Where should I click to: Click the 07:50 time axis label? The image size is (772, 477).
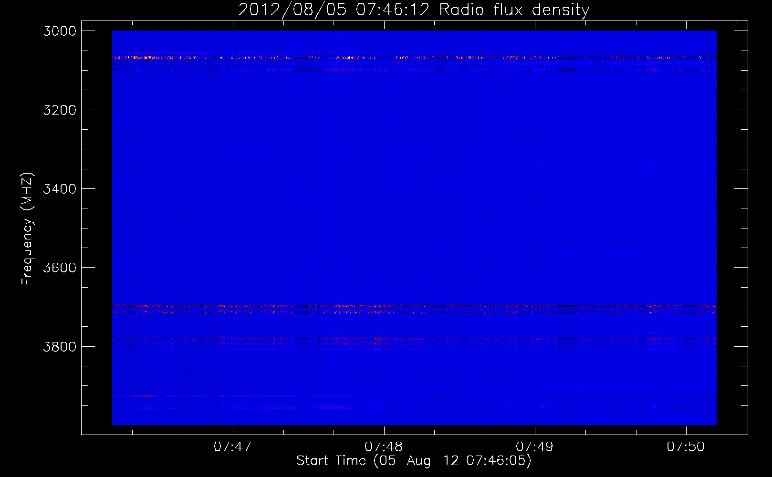(686, 447)
